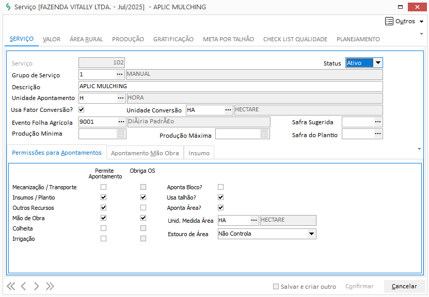Open lookup button for Evento Folha Agrícola
429x297 pixels.
[120, 122]
